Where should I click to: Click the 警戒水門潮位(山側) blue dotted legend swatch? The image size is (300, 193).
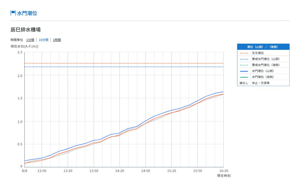244,59
